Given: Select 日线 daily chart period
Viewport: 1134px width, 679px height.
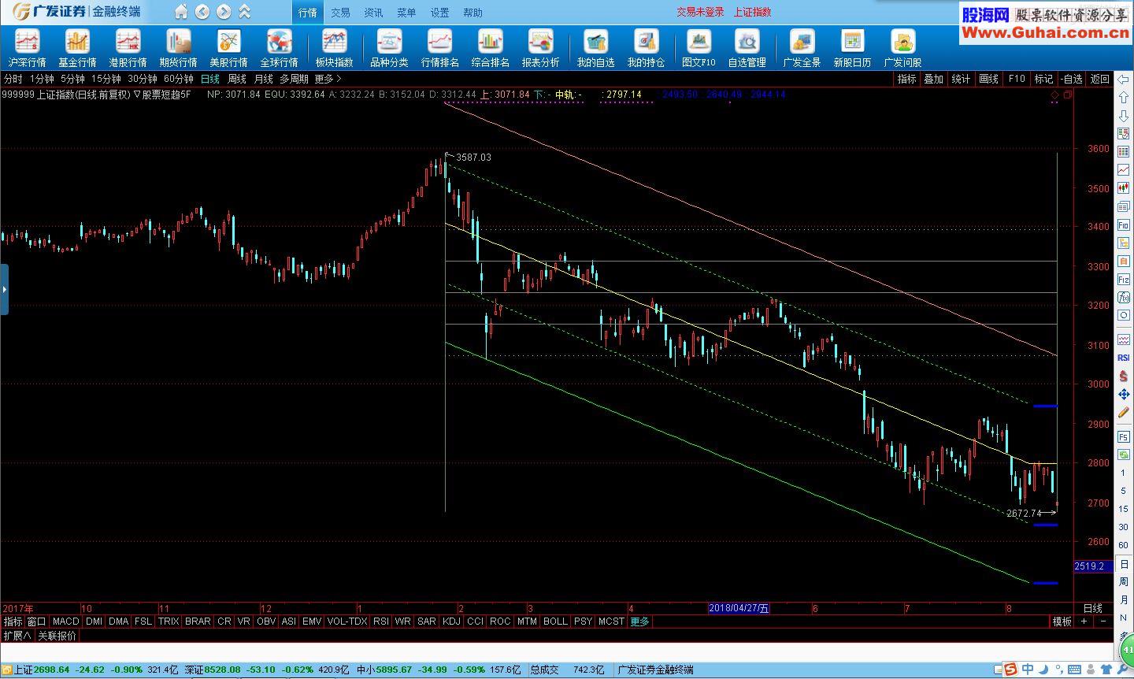Looking at the screenshot, I should coord(210,79).
